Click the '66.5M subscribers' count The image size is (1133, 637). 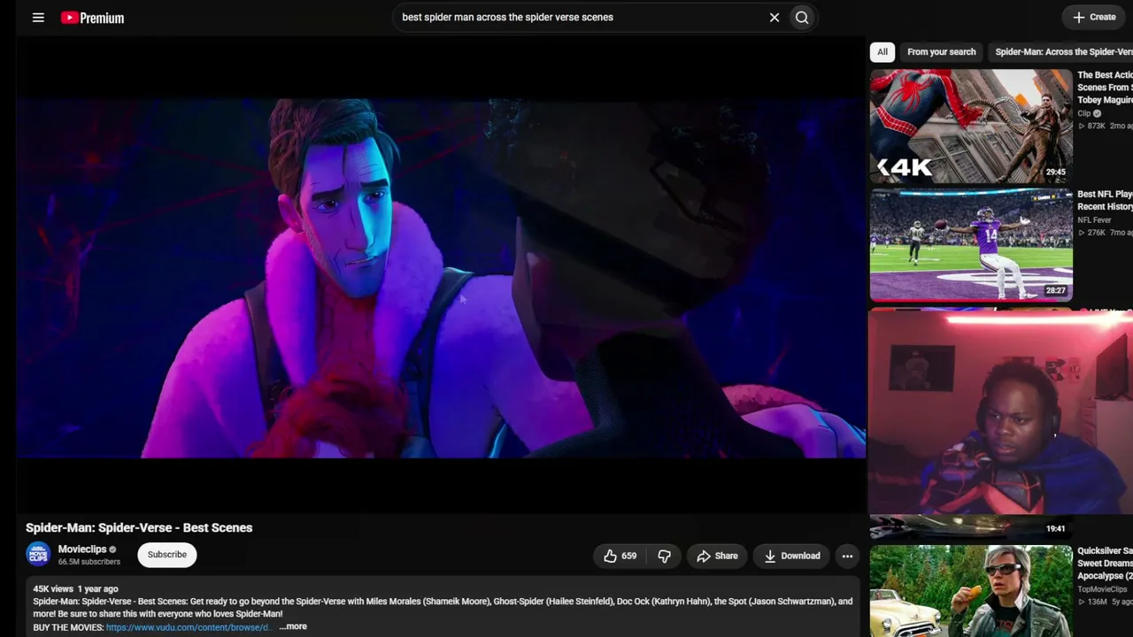(89, 562)
